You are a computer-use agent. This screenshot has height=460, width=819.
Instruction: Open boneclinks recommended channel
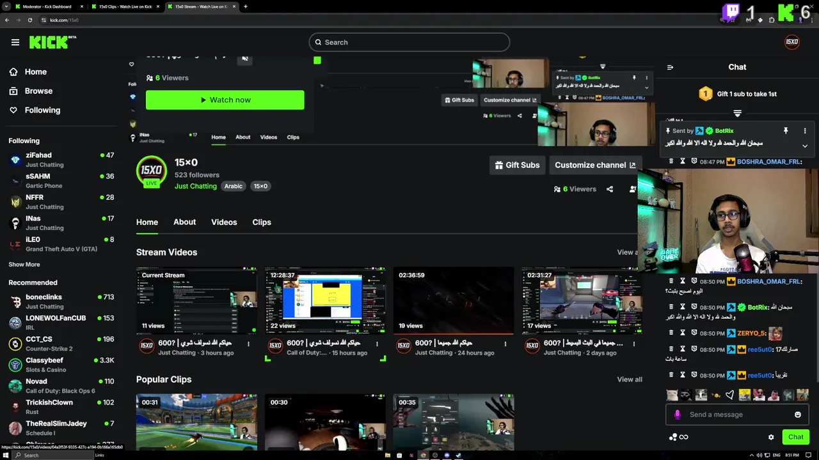tap(61, 302)
